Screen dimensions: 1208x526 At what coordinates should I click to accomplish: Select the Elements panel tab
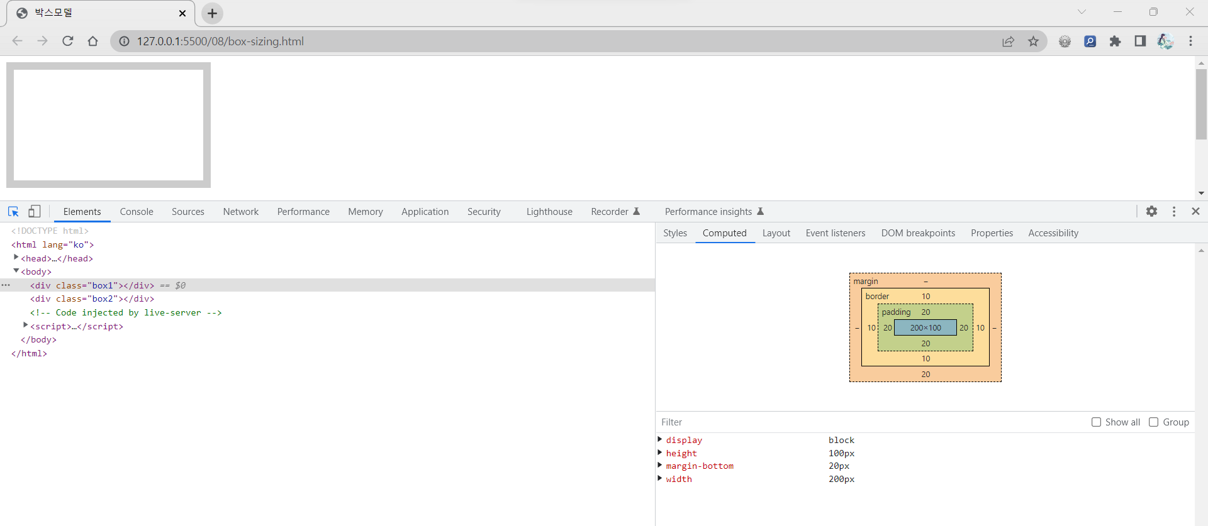[x=82, y=212]
